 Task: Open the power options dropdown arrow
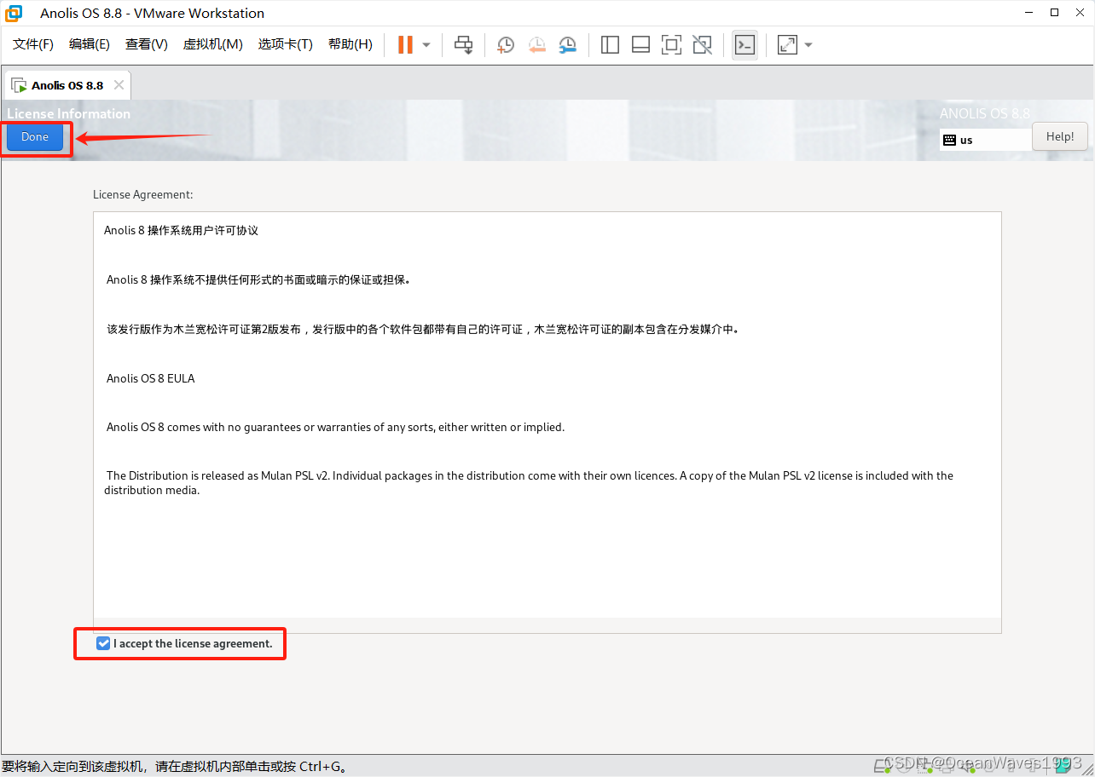click(426, 44)
